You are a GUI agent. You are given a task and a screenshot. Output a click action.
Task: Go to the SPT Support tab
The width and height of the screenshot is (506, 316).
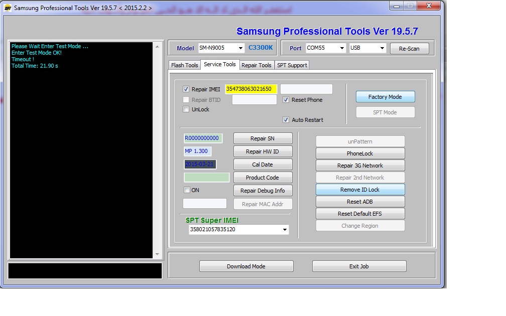point(292,65)
